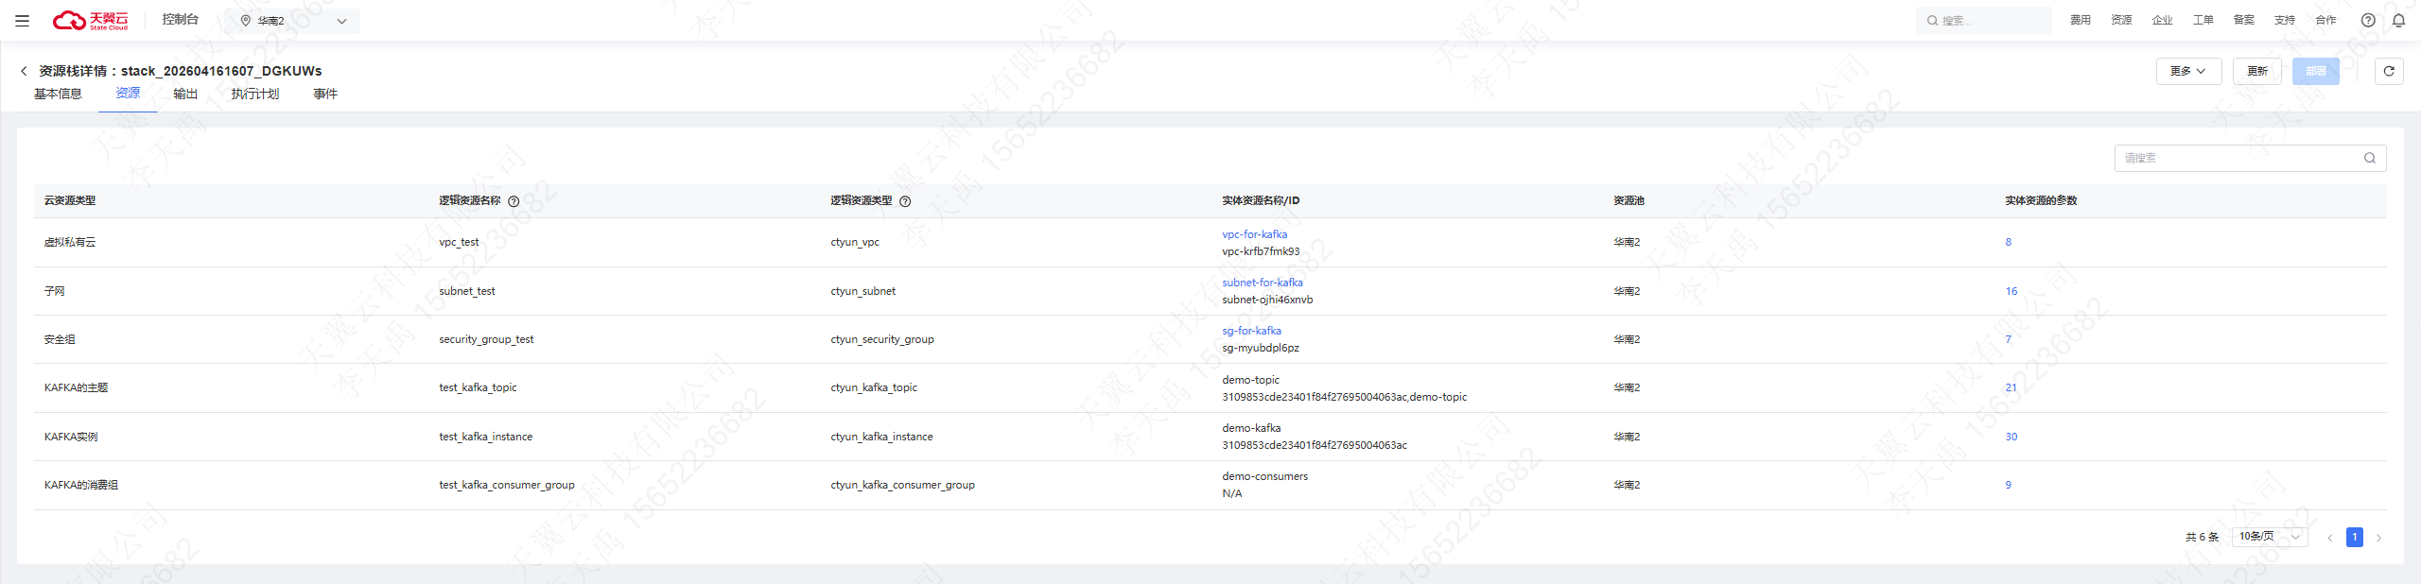Select the demo-consumers resource name text
The width and height of the screenshot is (2421, 584).
coord(1264,476)
